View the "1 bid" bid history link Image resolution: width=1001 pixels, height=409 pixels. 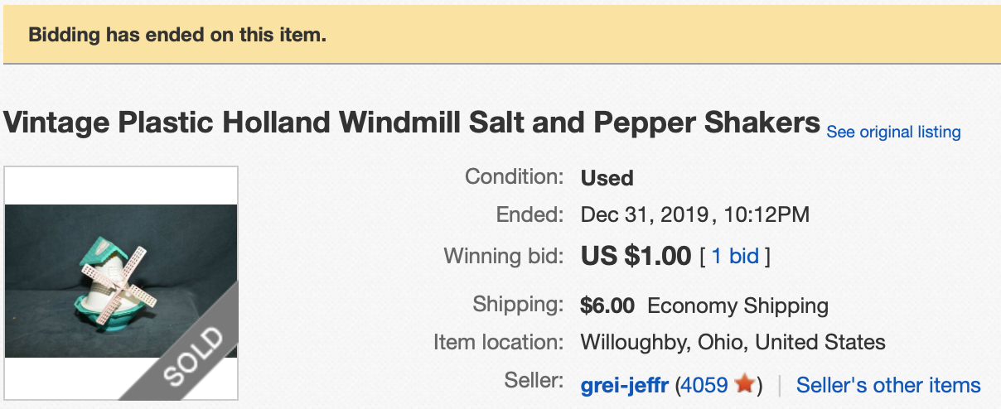[x=736, y=257]
